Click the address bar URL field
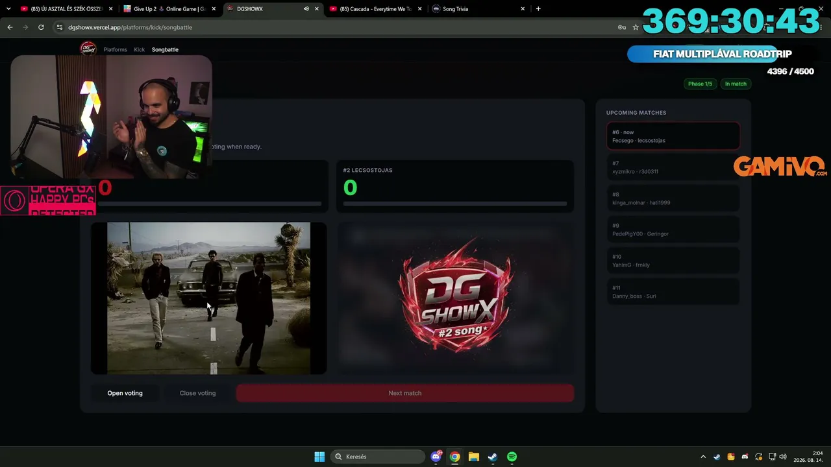Image resolution: width=831 pixels, height=467 pixels. click(338, 27)
